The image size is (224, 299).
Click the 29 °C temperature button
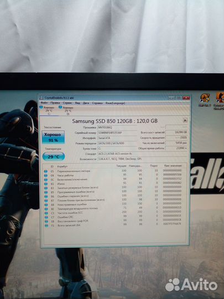54,157
